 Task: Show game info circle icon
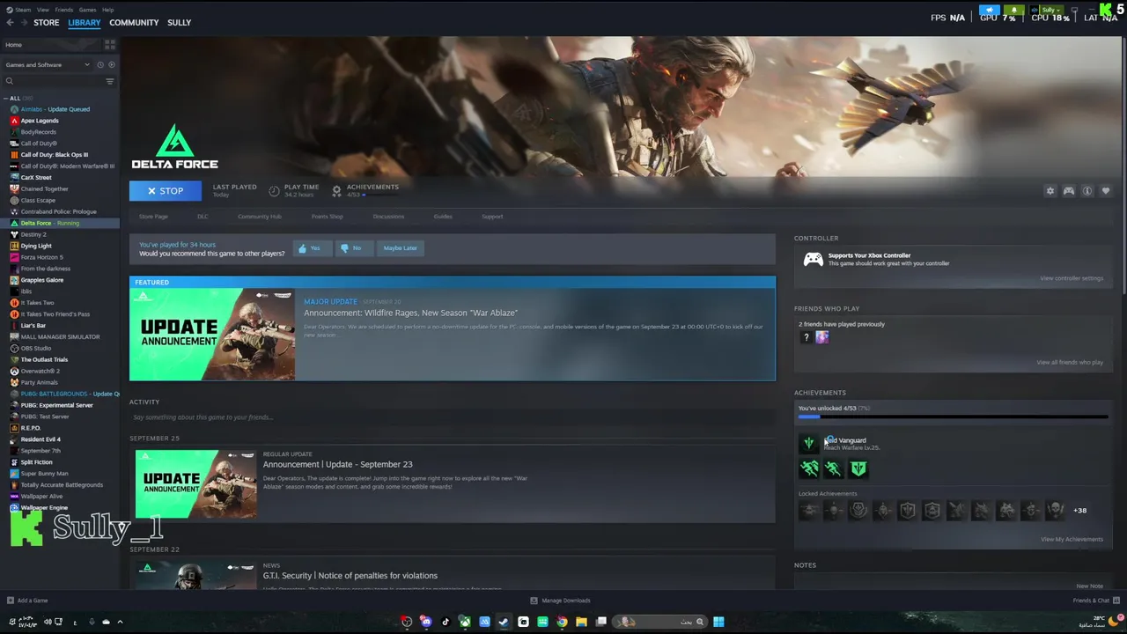pyautogui.click(x=1087, y=191)
